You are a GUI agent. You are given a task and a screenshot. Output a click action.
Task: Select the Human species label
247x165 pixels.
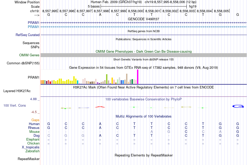(34, 124)
